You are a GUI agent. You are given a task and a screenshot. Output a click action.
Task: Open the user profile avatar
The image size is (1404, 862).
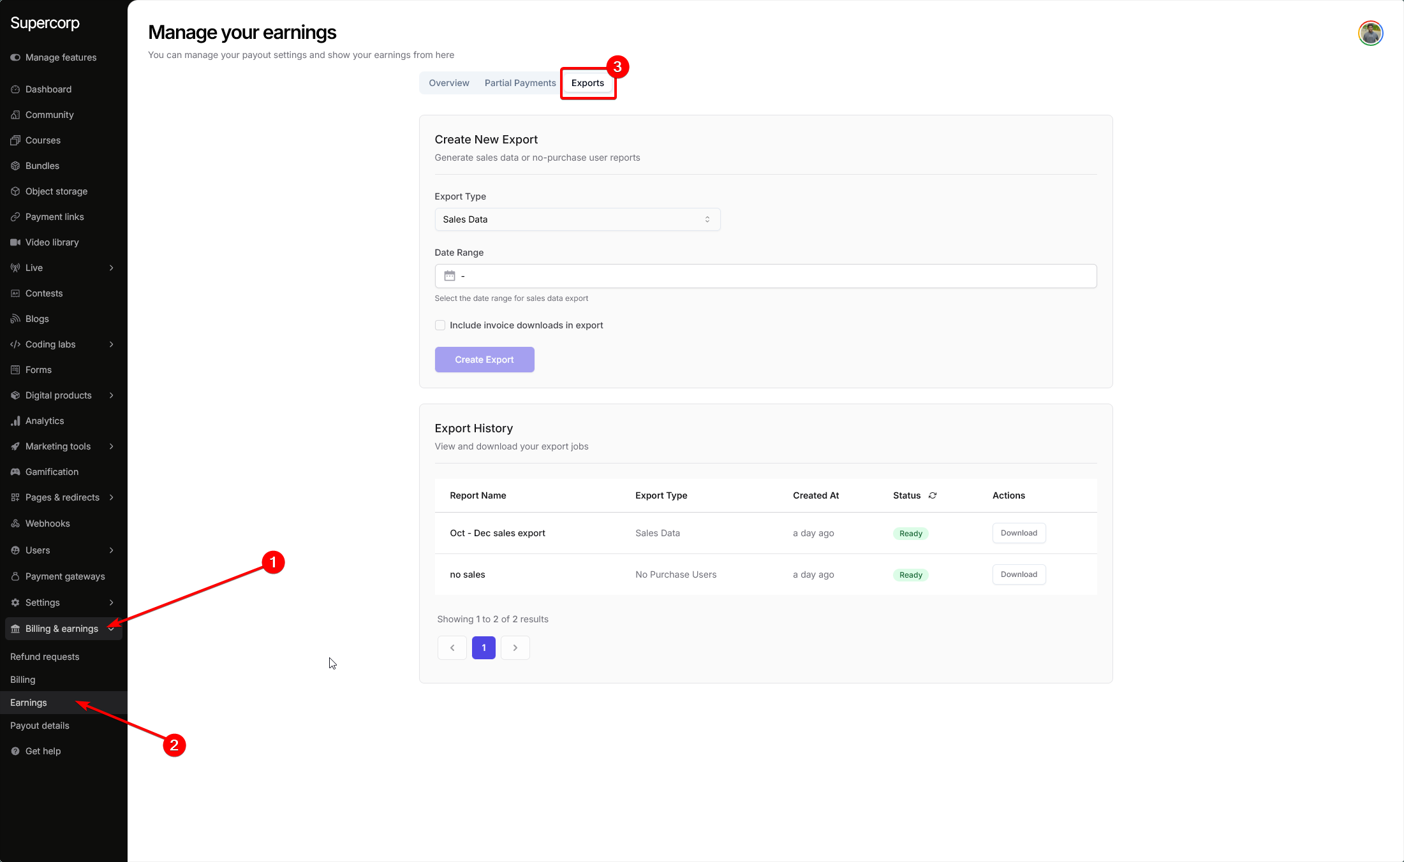(x=1370, y=33)
